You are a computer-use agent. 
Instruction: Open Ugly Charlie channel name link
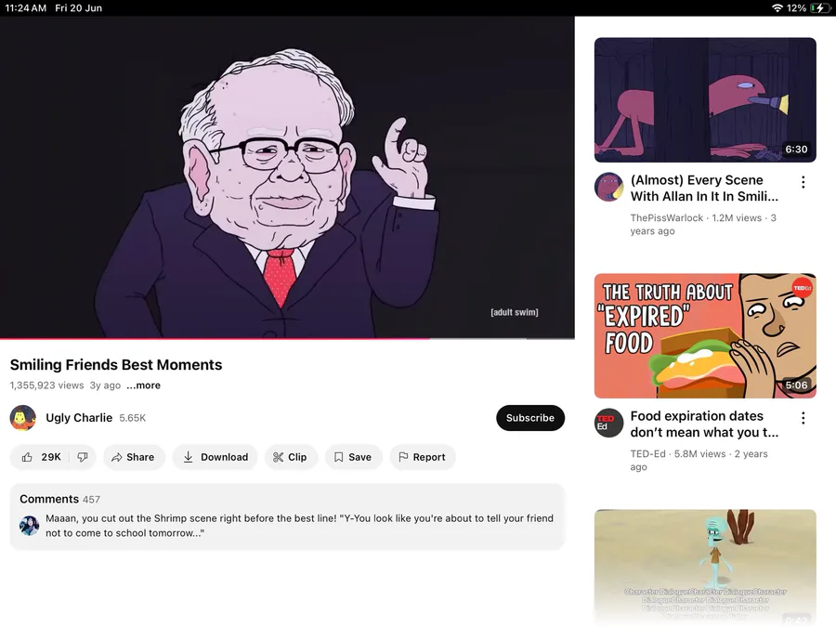79,417
